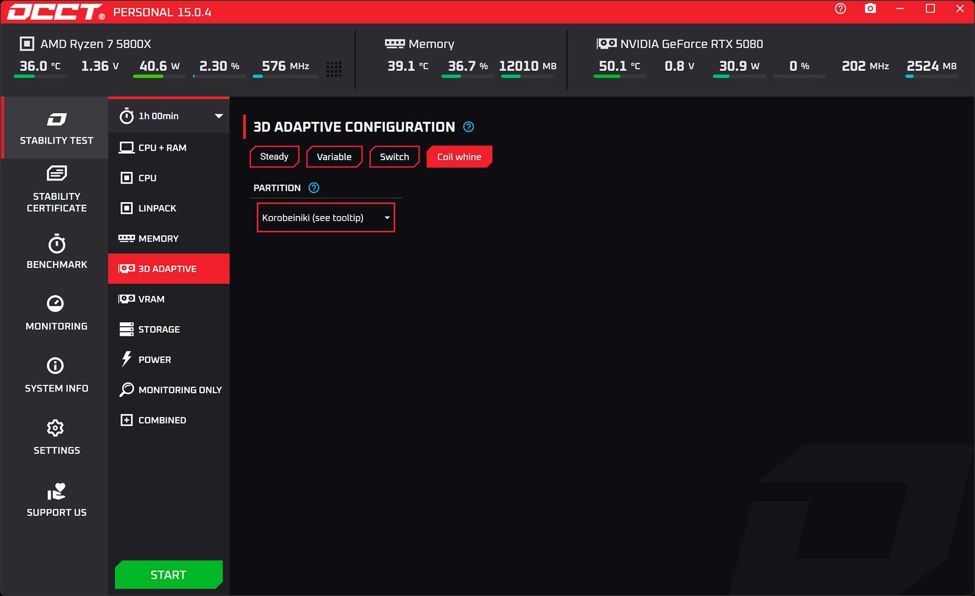Screen dimensions: 975x596
Task: Click the screenshot camera icon
Action: coord(870,9)
